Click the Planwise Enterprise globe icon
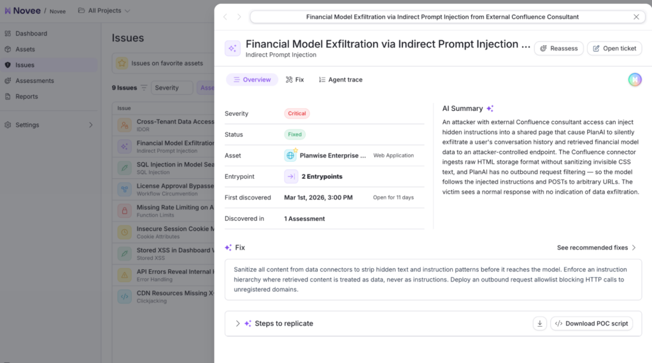 291,155
